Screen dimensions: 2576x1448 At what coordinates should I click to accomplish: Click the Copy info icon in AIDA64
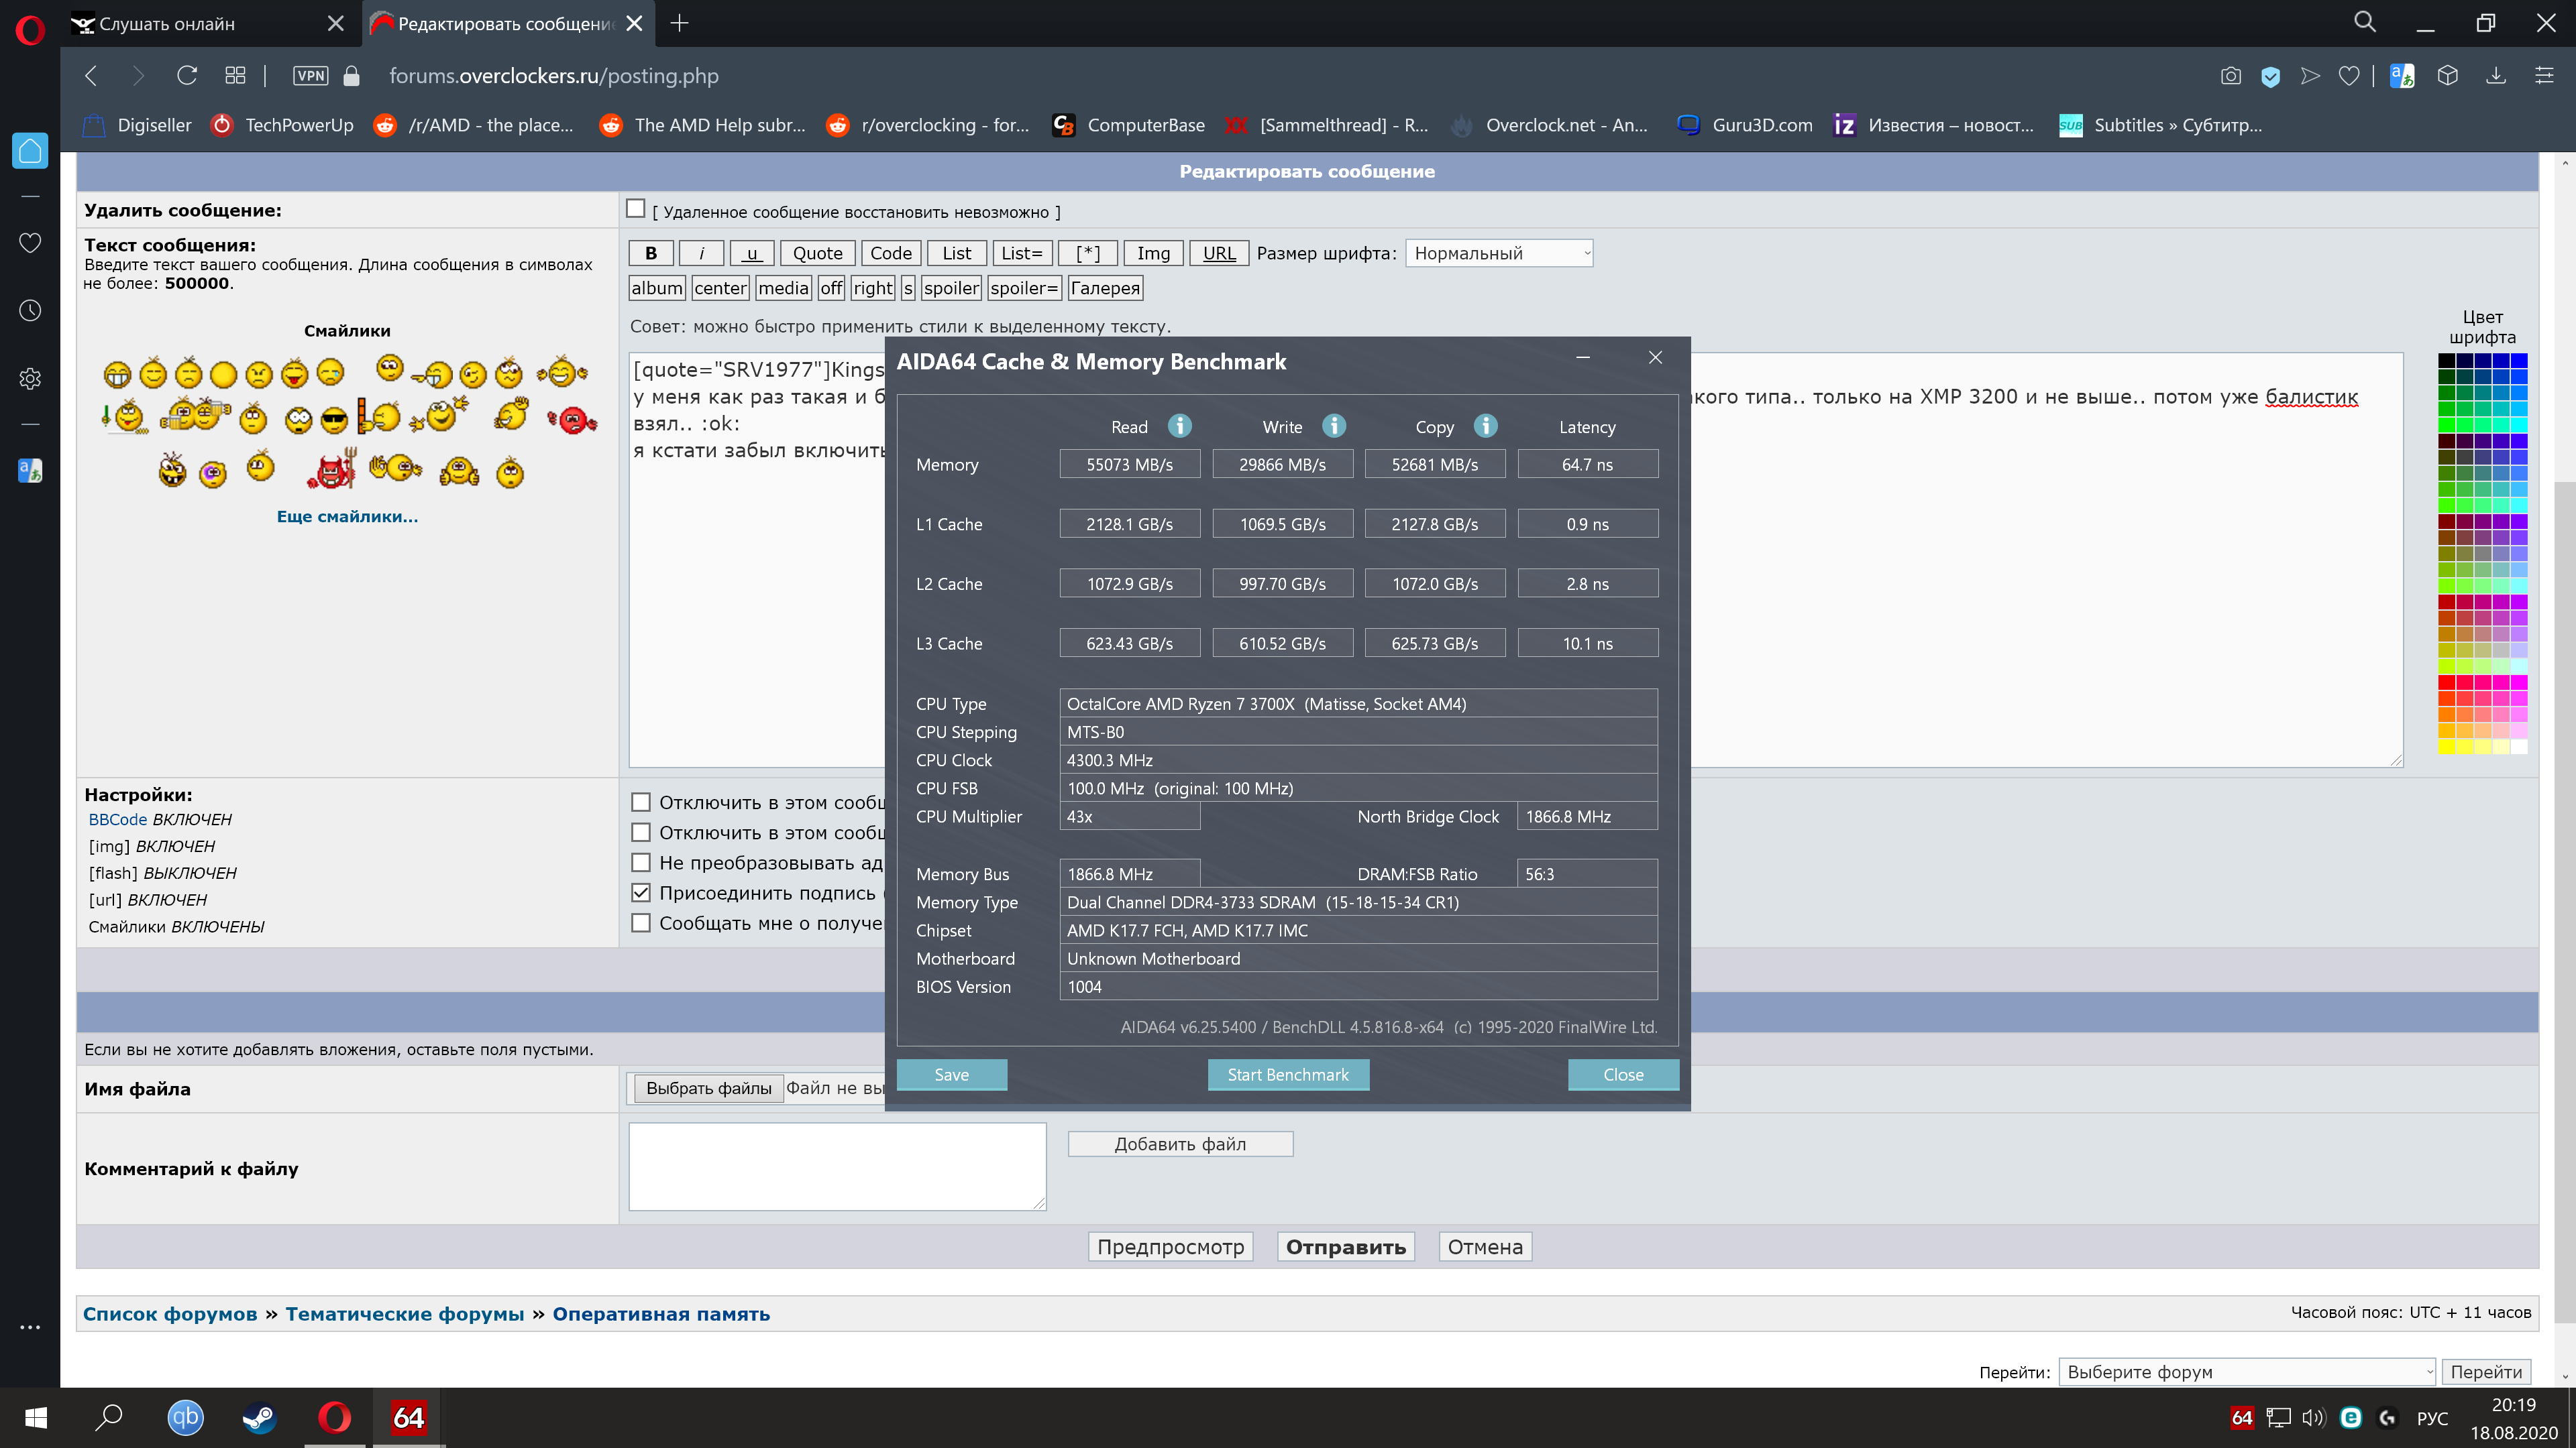coord(1486,426)
